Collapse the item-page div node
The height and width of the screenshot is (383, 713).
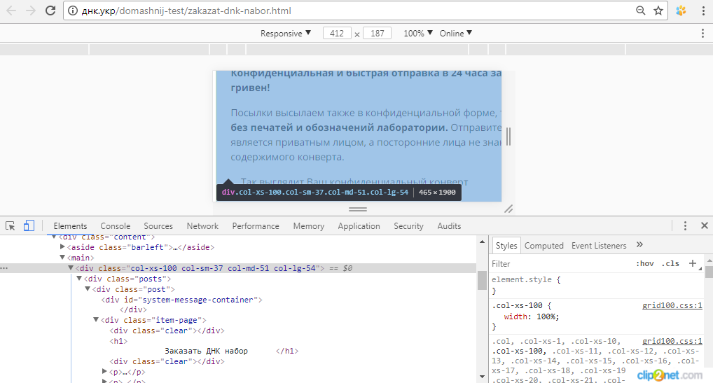click(x=96, y=320)
